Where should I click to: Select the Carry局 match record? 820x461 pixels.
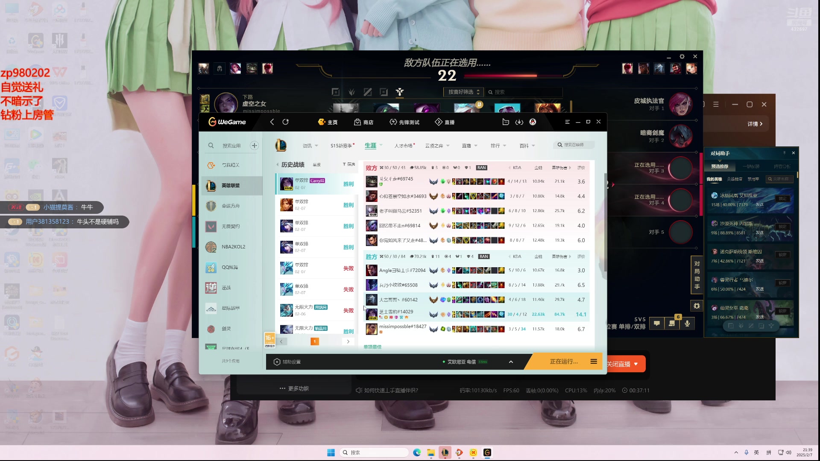pyautogui.click(x=316, y=184)
